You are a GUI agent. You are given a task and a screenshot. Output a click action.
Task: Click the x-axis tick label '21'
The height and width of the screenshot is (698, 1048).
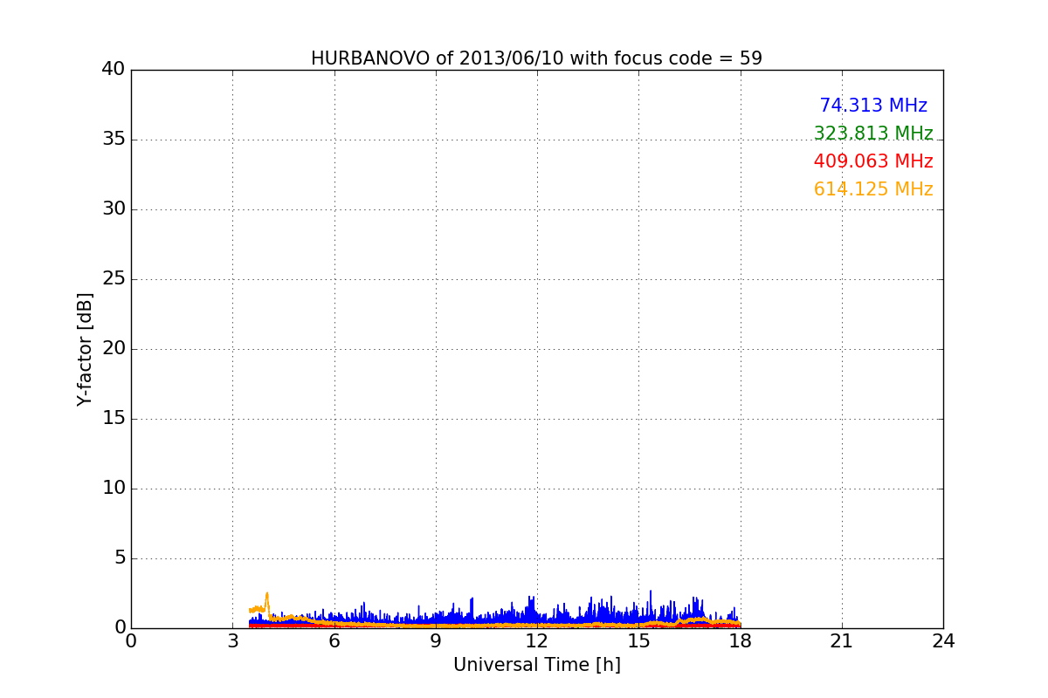841,641
